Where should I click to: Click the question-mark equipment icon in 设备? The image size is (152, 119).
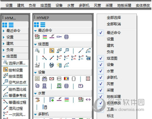click(x=81, y=86)
